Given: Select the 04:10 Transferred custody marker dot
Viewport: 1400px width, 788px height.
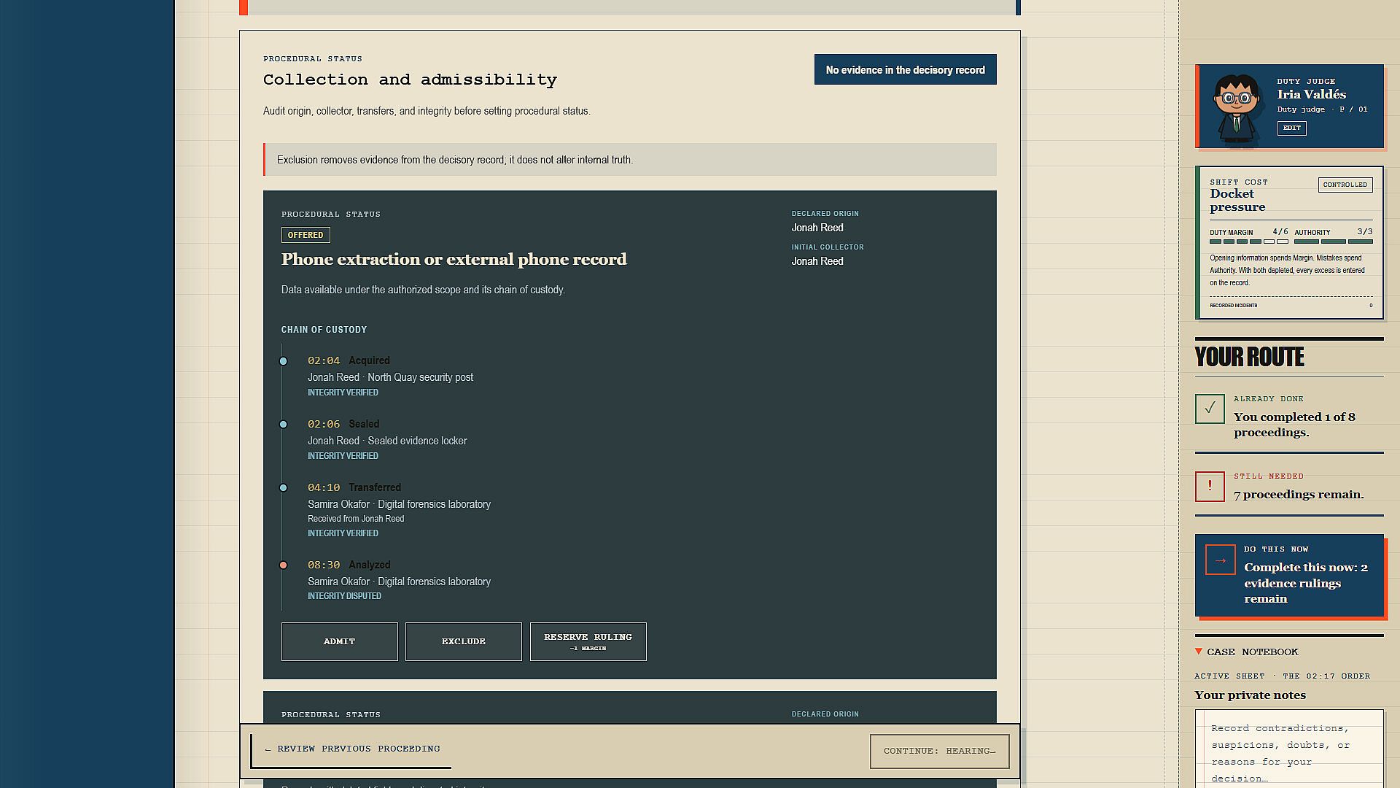Looking at the screenshot, I should pos(284,488).
